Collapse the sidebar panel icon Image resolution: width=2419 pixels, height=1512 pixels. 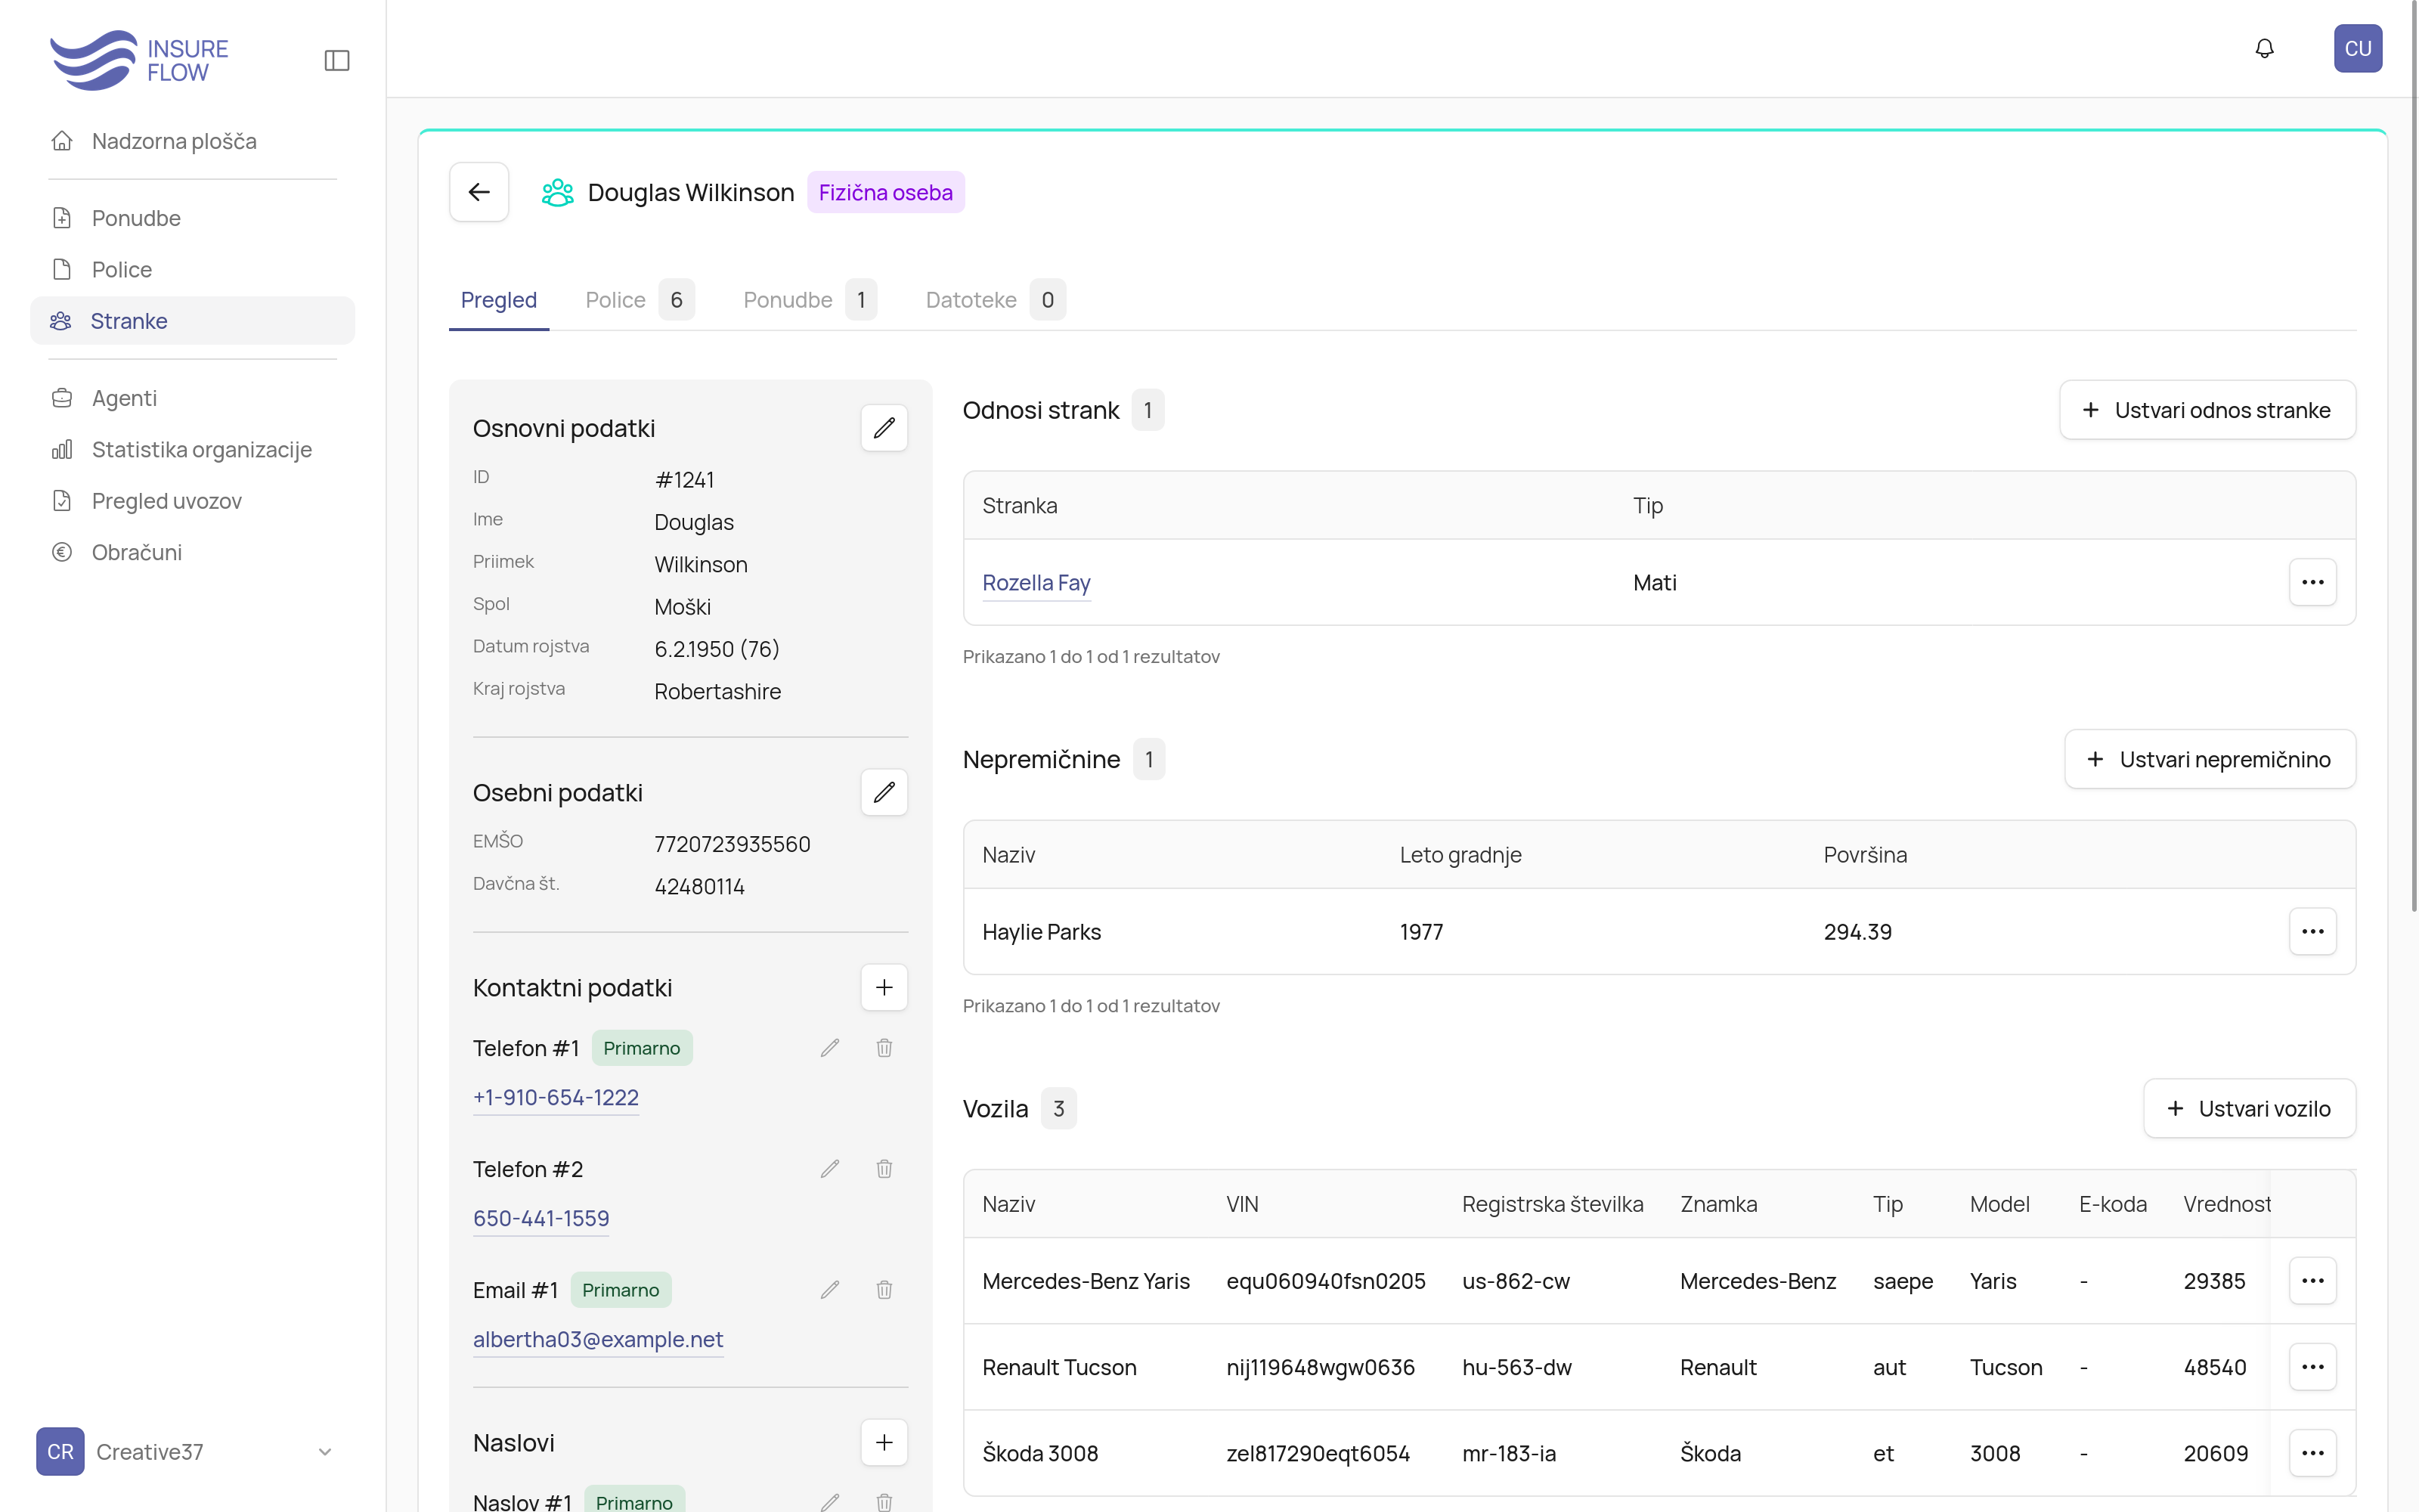pyautogui.click(x=337, y=61)
